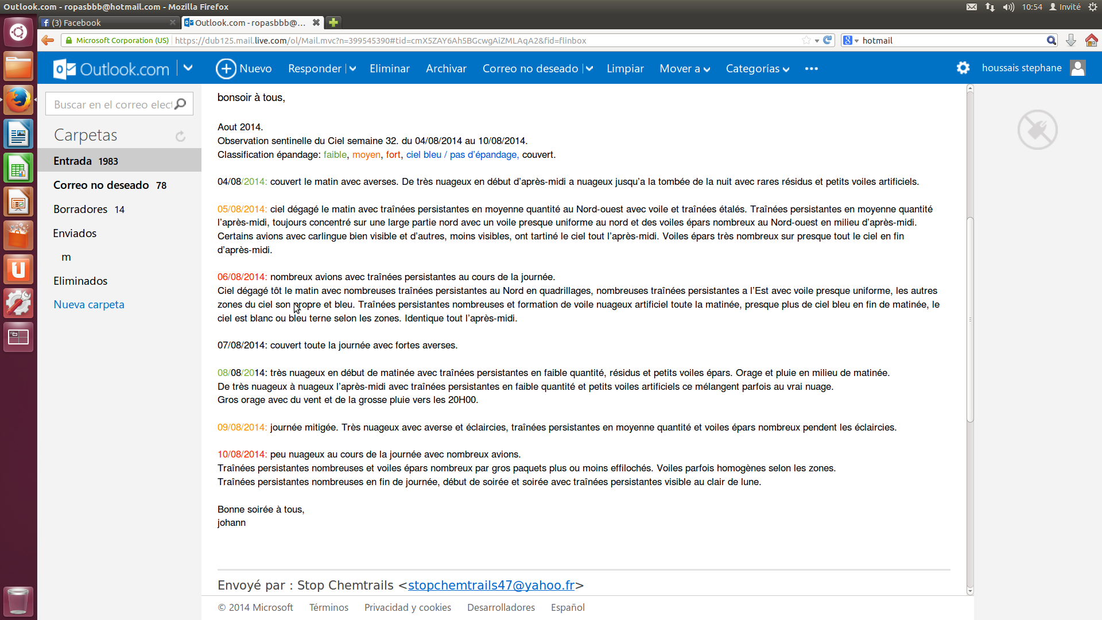Image resolution: width=1102 pixels, height=620 pixels.
Task: Change language via Español link
Action: point(568,607)
